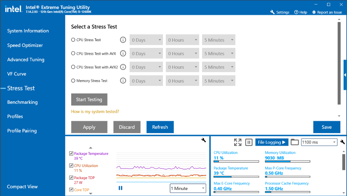This screenshot has height=196, width=347.
Task: Open Days dropdown for CPU Stress Test
Action: coord(146,40)
